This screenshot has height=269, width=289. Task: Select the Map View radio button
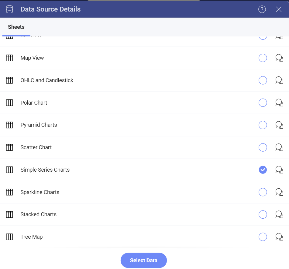click(x=263, y=58)
